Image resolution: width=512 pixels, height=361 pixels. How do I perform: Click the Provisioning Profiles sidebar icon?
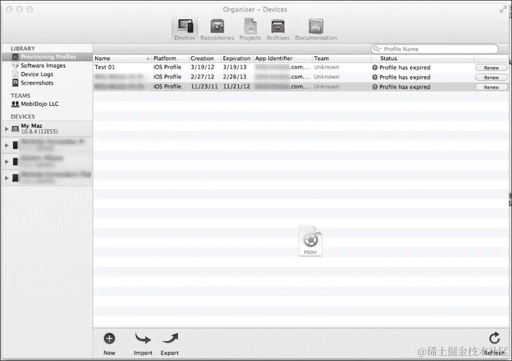click(x=15, y=57)
